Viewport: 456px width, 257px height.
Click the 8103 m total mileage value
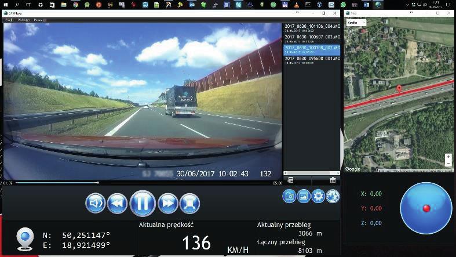coord(310,250)
